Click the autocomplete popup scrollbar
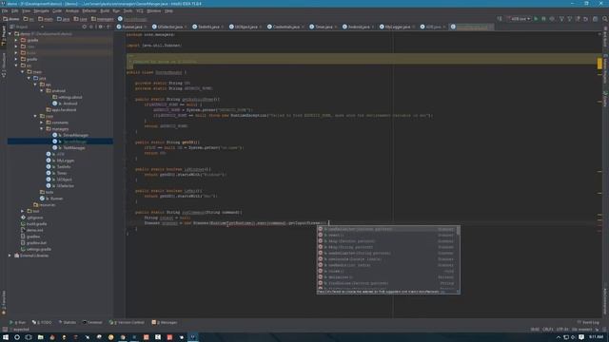Viewport: 609px width, 342px height. (x=458, y=231)
